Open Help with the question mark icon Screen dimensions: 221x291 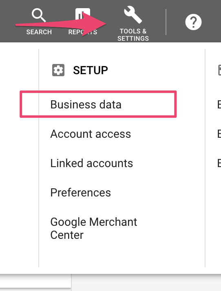coord(193,22)
